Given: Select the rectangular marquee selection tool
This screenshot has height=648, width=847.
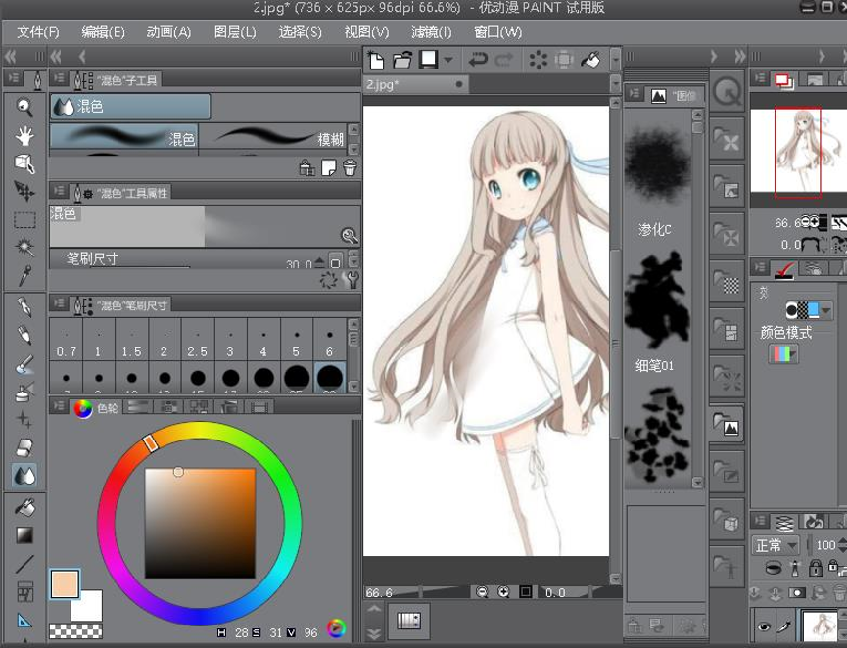Looking at the screenshot, I should (24, 220).
